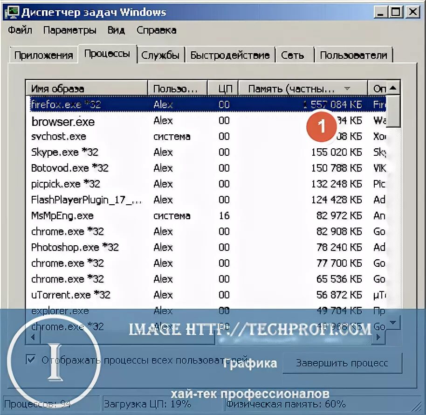Close the Task Manager window
The image size is (426, 415).
[412, 12]
